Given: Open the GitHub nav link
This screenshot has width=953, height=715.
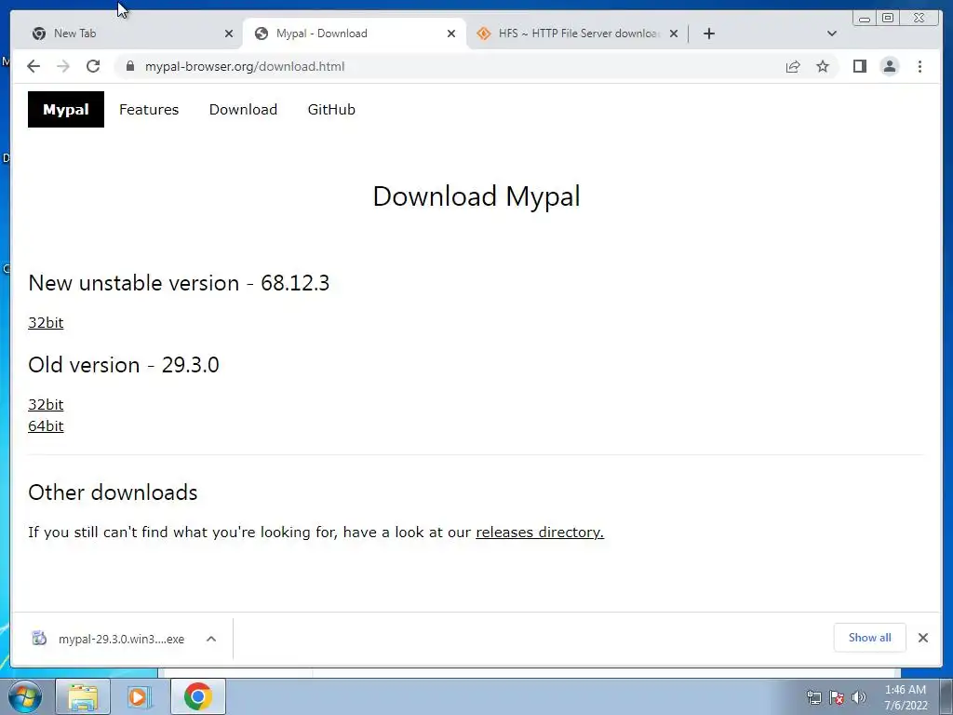Looking at the screenshot, I should (x=331, y=110).
